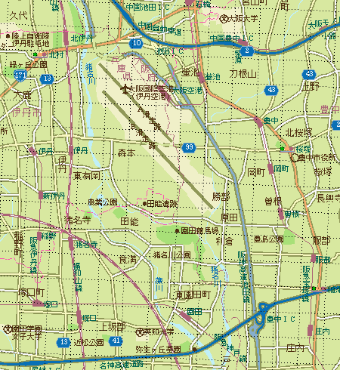Image resolution: width=340 pixels, height=370 pixels.
Task: Click the 豊中市役所 city hall circle marker
Action: (x=295, y=158)
